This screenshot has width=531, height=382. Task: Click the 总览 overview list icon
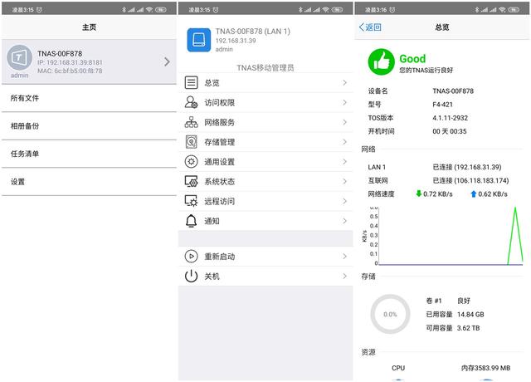pyautogui.click(x=192, y=82)
